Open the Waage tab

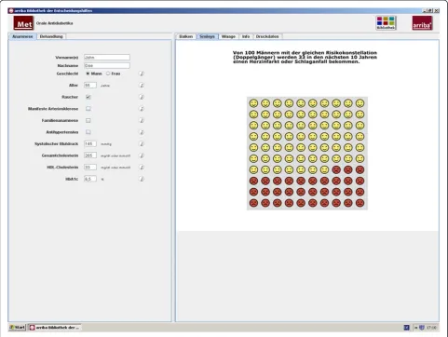tap(228, 36)
